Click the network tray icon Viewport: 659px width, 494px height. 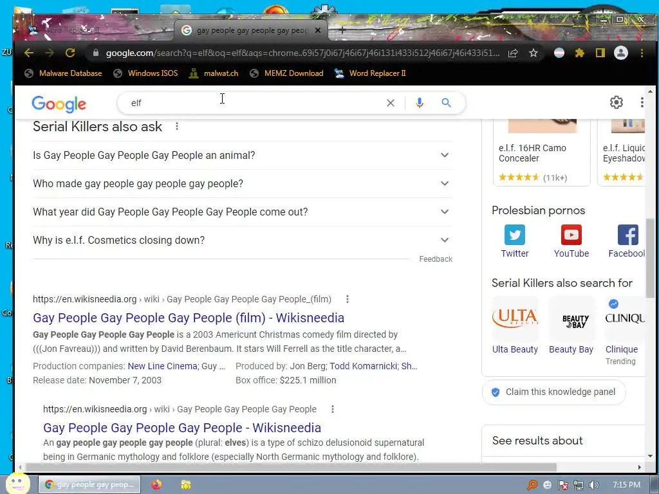pos(579,485)
